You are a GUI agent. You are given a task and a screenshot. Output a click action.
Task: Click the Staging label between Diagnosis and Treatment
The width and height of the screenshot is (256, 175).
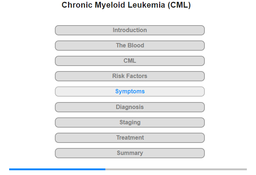coord(130,122)
